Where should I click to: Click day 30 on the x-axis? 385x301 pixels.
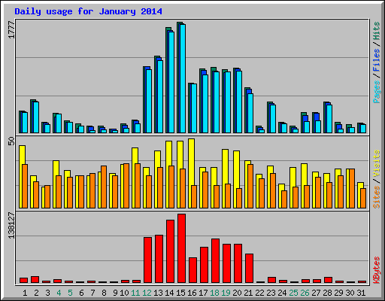350,293
